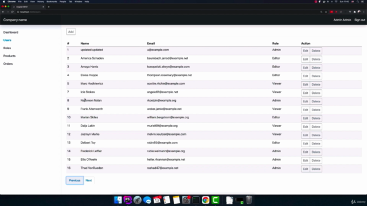The image size is (367, 206).
Task: Edit Ellis O'Keefe's row
Action: click(x=306, y=160)
